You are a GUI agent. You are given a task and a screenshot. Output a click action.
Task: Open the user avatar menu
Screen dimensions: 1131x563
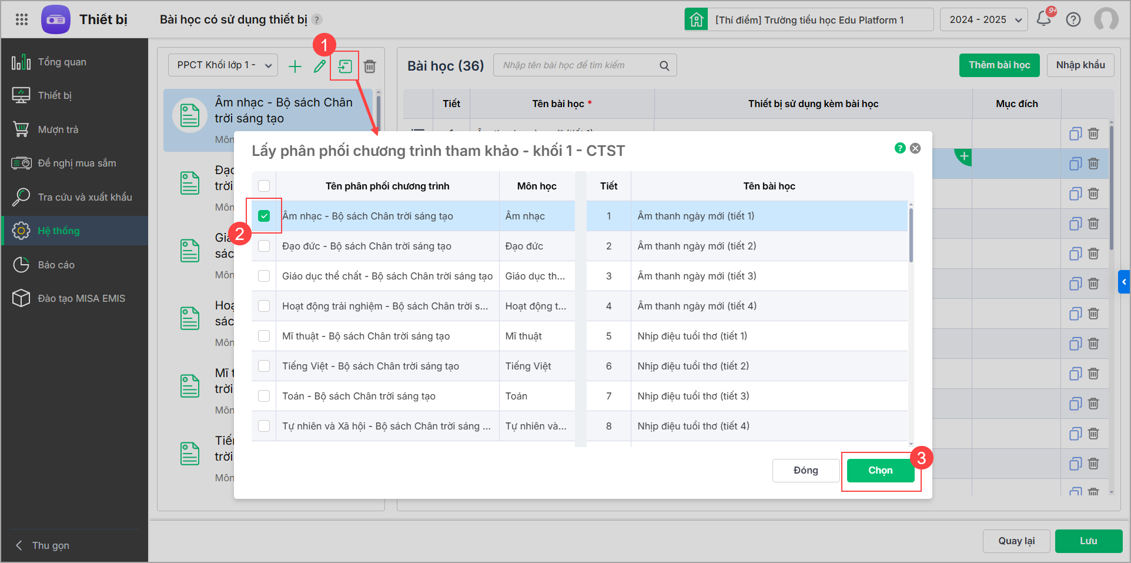[1106, 19]
